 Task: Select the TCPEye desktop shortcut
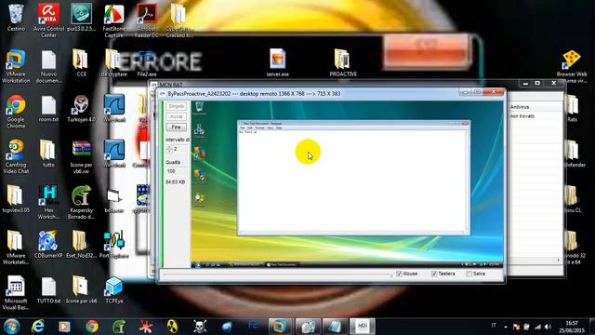pos(113,289)
